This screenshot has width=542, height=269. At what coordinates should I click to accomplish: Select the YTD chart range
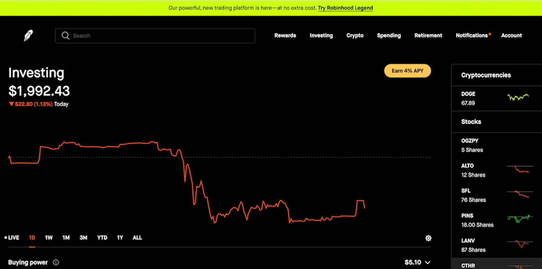[102, 237]
